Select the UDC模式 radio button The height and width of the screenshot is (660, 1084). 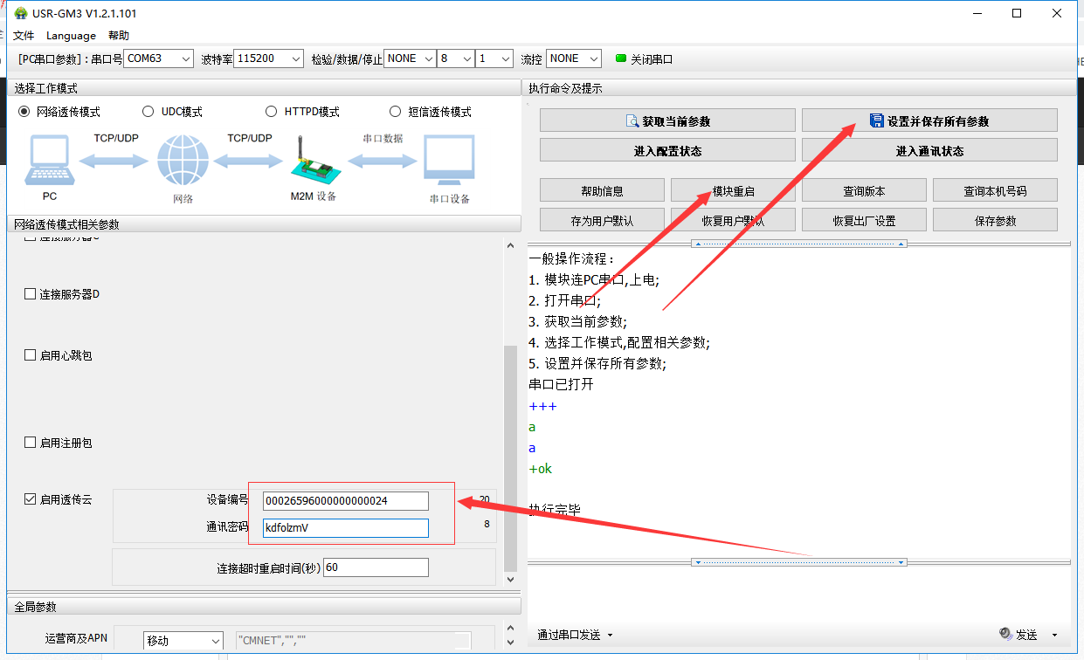[148, 112]
